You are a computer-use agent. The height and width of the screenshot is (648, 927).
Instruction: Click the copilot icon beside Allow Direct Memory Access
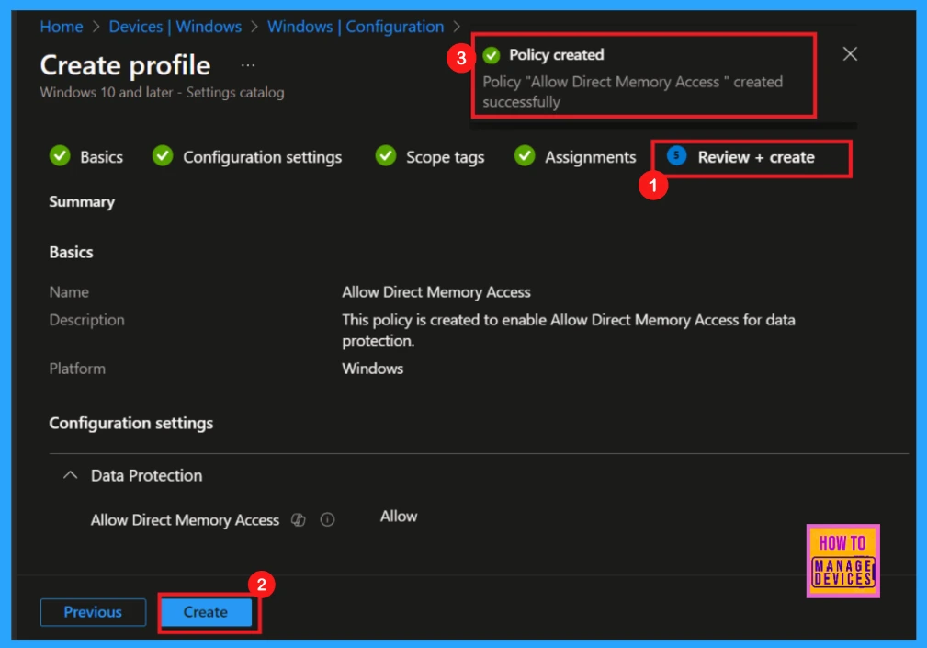click(299, 519)
